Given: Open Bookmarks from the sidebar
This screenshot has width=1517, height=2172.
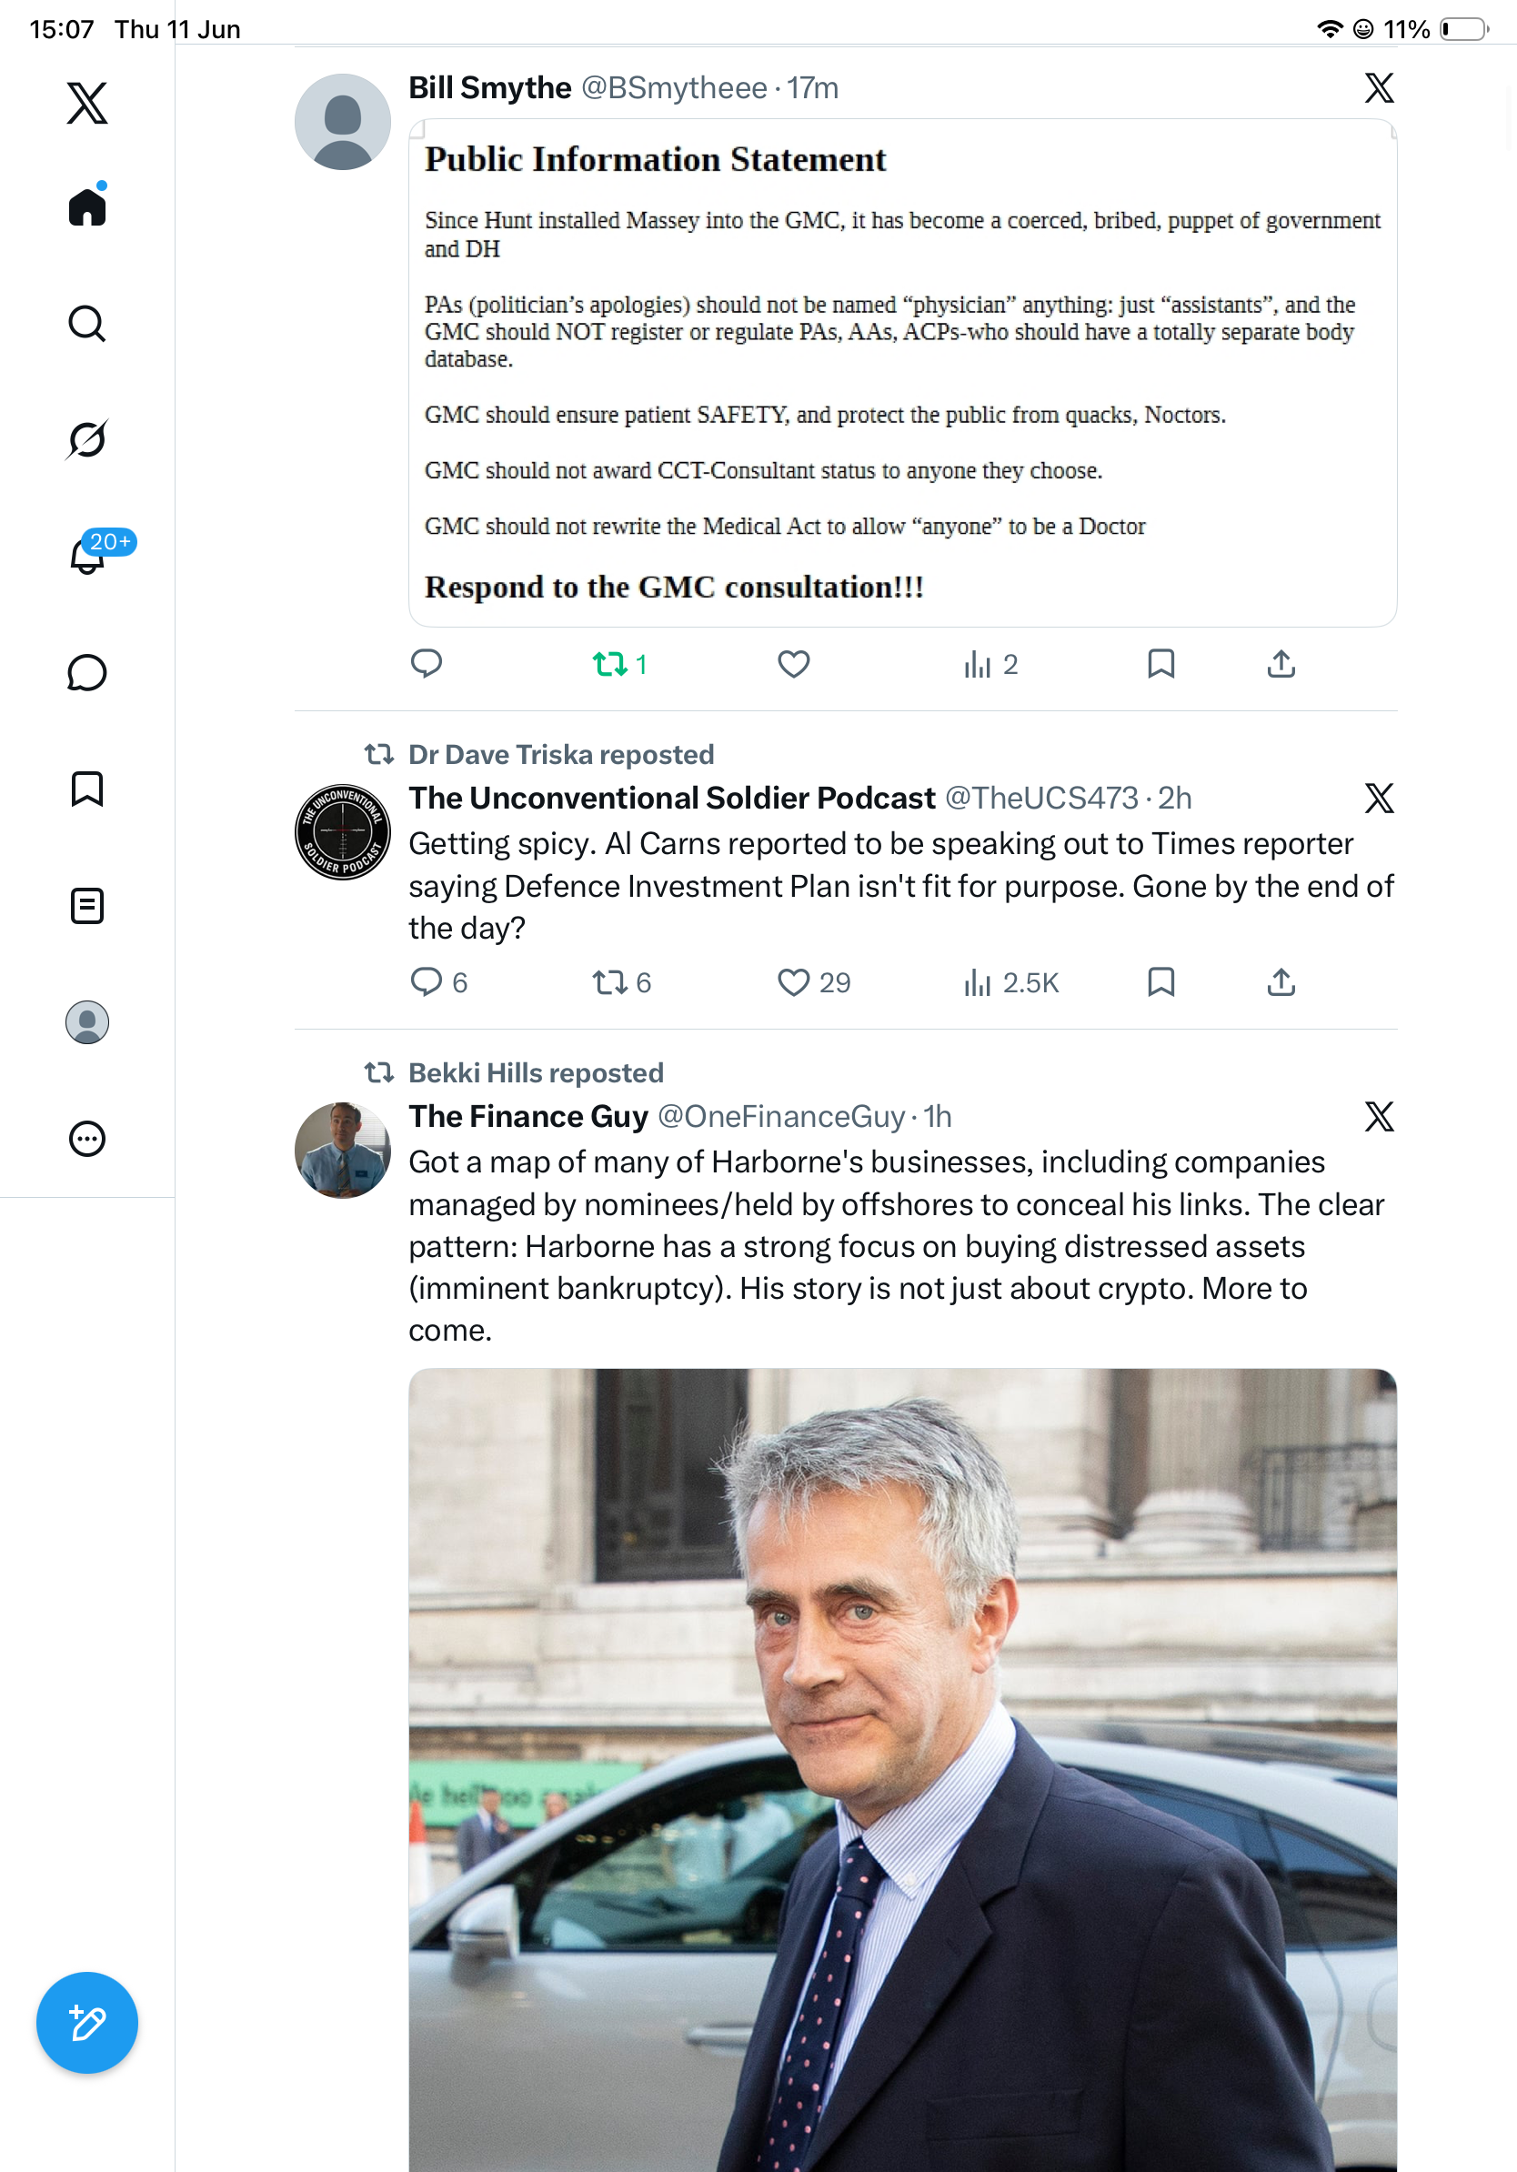Looking at the screenshot, I should (87, 789).
